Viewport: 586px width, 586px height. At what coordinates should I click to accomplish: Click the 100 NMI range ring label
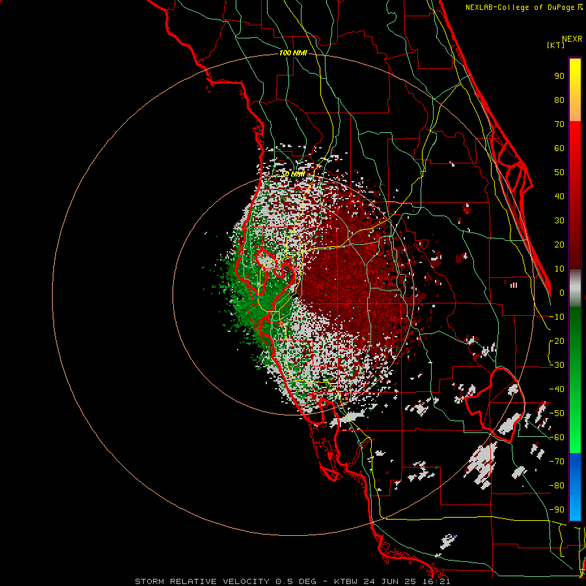click(293, 53)
